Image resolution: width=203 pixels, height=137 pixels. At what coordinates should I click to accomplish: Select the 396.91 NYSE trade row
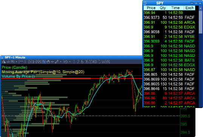pyautogui.click(x=169, y=37)
